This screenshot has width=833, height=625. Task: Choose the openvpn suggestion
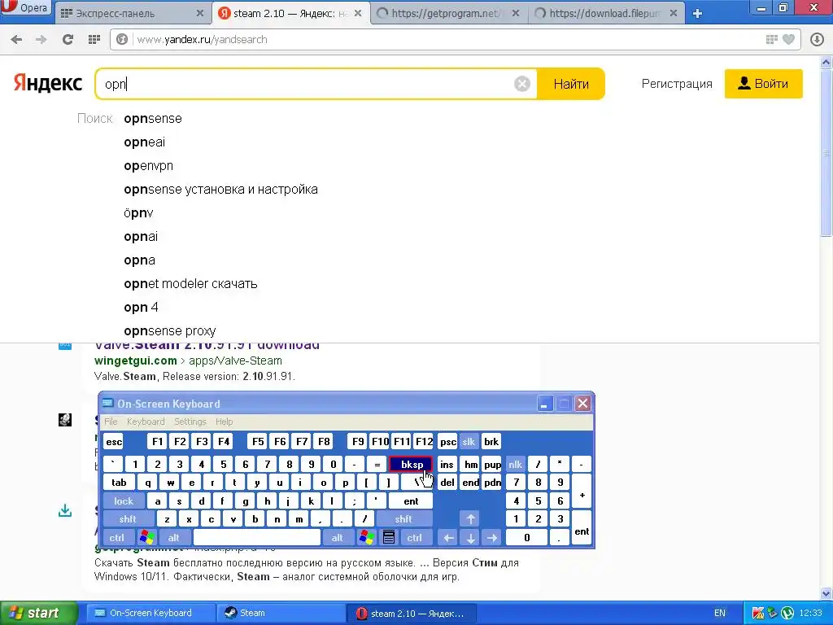coord(148,166)
